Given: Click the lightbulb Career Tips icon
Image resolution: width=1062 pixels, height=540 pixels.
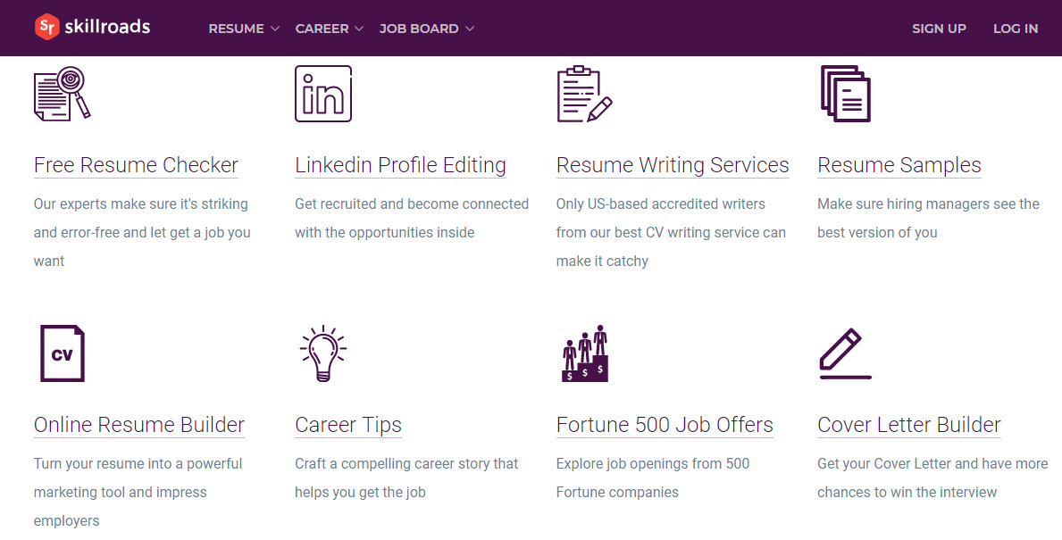Looking at the screenshot, I should pyautogui.click(x=322, y=353).
